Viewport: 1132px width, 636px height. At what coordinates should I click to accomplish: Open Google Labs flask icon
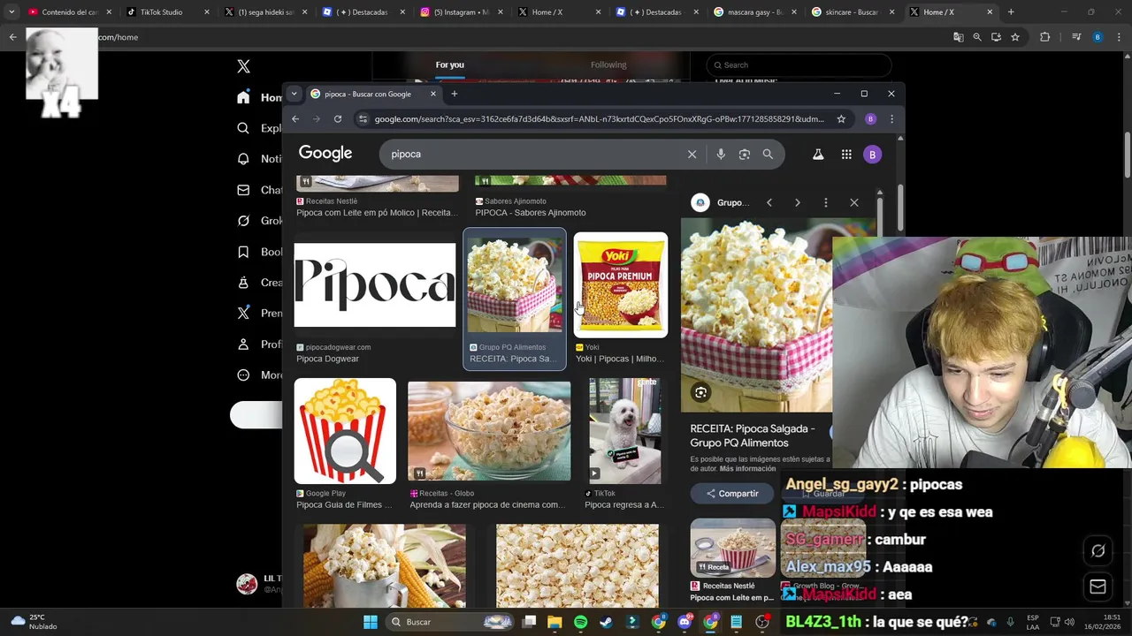818,155
